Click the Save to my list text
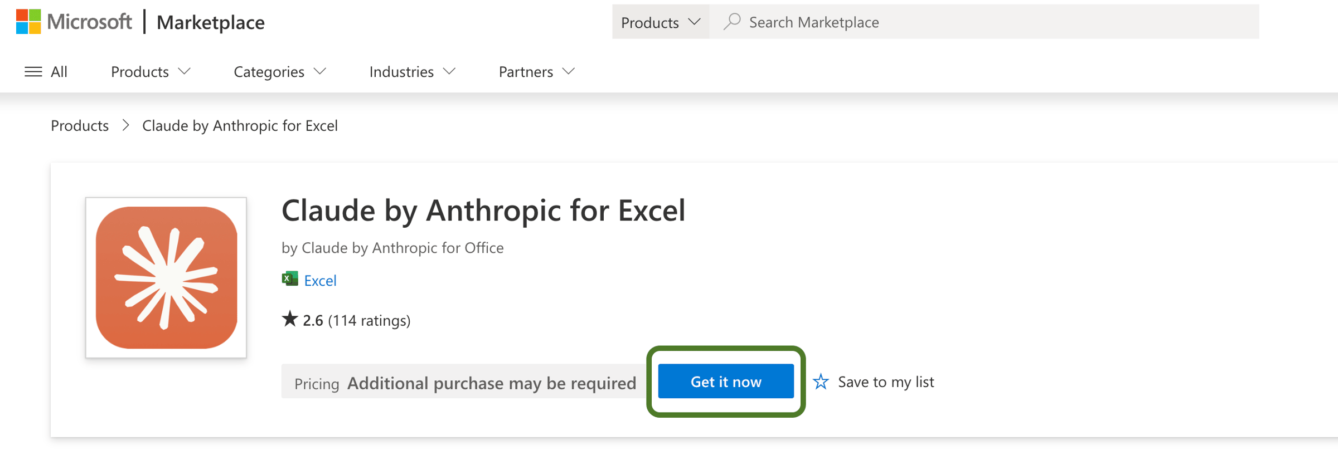 click(886, 382)
